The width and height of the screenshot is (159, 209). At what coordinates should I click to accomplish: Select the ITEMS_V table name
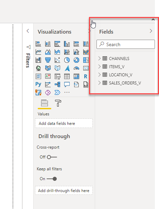(117, 66)
